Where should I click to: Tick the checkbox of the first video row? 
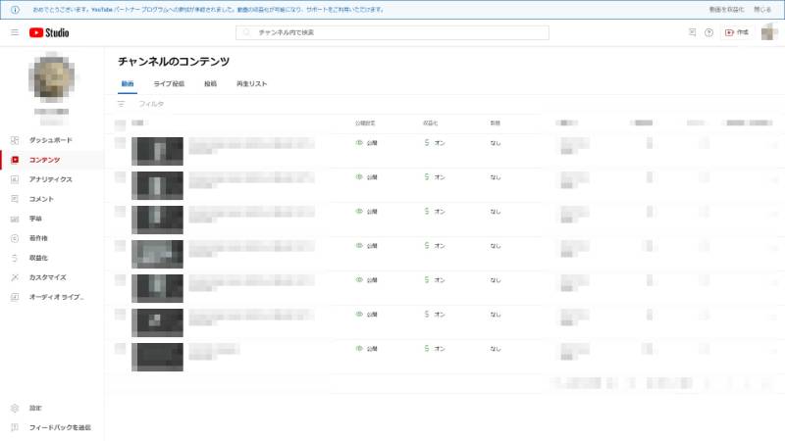coord(120,143)
